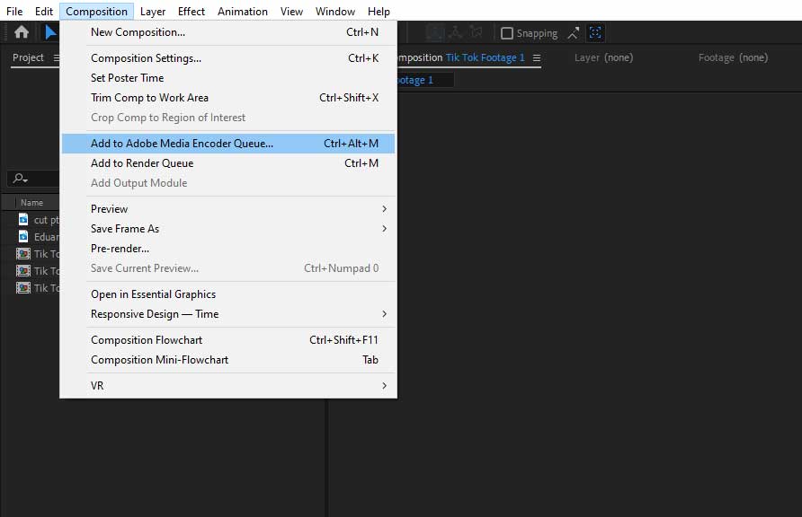The image size is (802, 517).
Task: Click the video file icon beside cut pt
Action: [23, 219]
